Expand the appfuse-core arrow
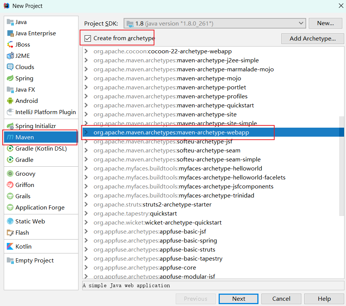346x306 pixels. coord(86,267)
